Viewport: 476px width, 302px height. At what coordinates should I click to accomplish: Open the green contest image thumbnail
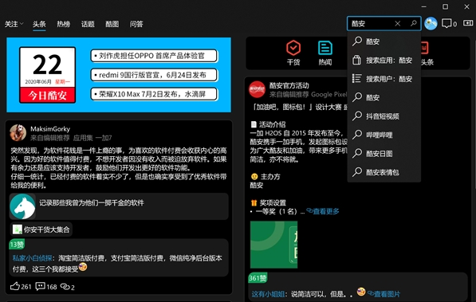(273, 245)
